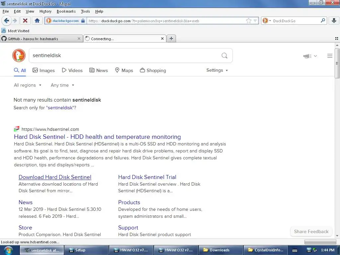Open the DuckDuckGo hamburger menu
Viewport: 340px width, 255px height.
click(x=330, y=56)
